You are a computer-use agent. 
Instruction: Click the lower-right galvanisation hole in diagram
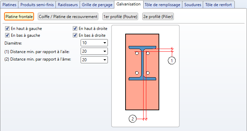click(x=148, y=73)
